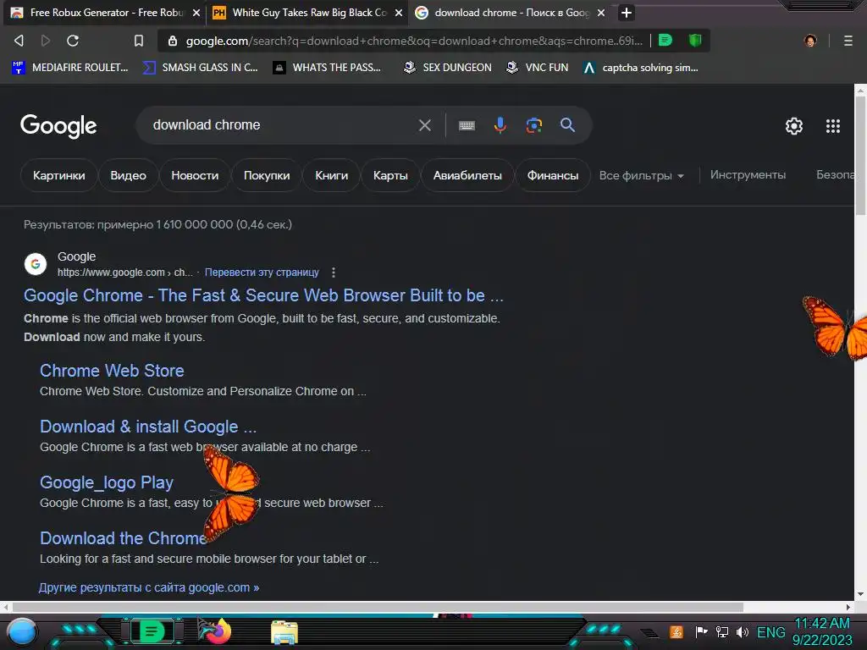Viewport: 867px width, 650px height.
Task: Open File Explorer from the taskbar
Action: point(284,632)
